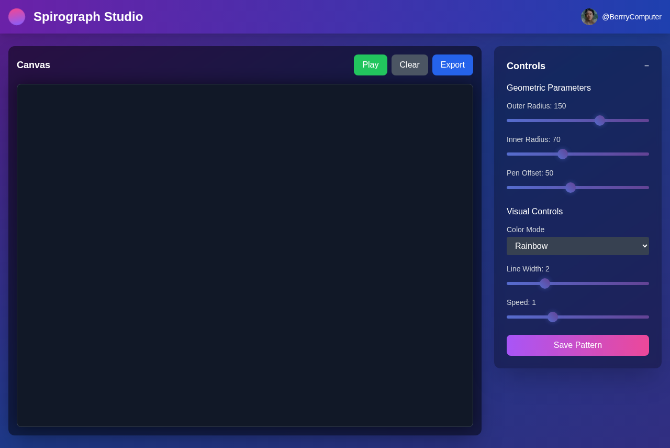The width and height of the screenshot is (670, 448).
Task: Click the Line Width slider handle
Action: (x=545, y=283)
